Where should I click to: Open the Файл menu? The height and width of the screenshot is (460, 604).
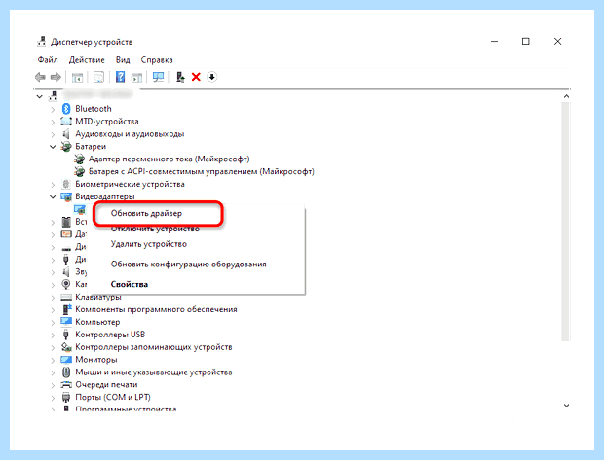coord(48,60)
